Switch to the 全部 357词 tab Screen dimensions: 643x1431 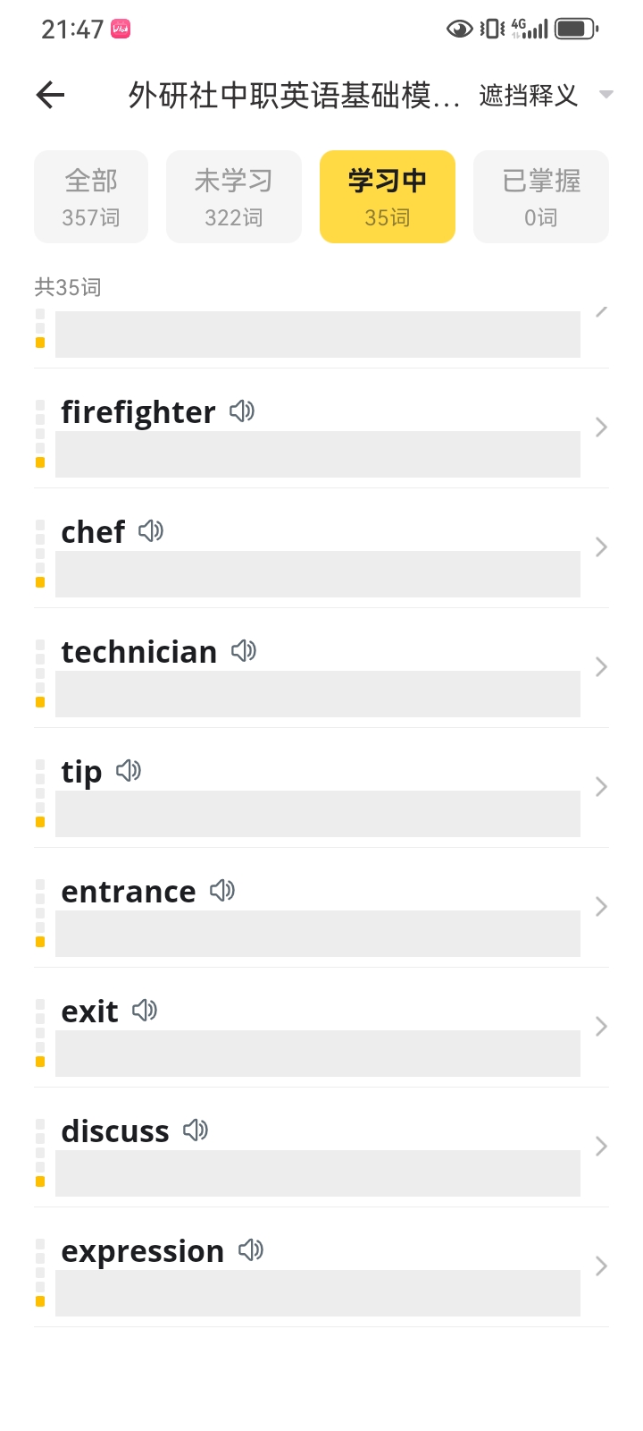pos(91,197)
